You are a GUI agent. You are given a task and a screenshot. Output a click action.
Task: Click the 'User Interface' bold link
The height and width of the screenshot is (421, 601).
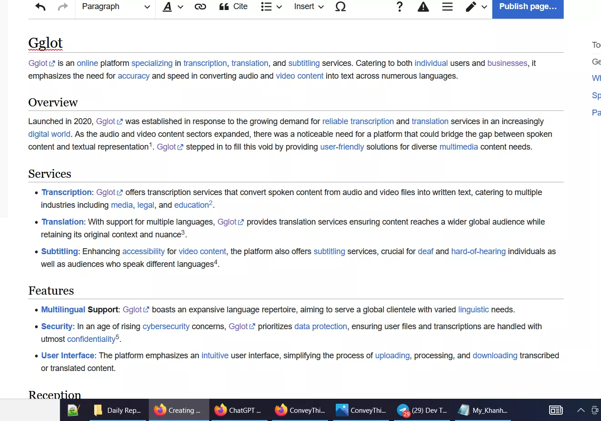click(68, 356)
